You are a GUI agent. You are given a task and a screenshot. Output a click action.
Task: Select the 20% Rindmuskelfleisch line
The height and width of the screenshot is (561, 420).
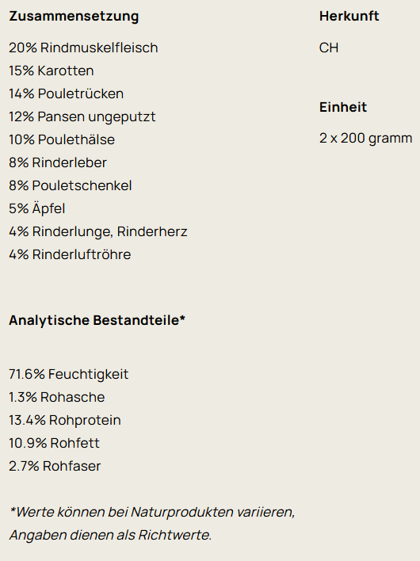(x=83, y=48)
